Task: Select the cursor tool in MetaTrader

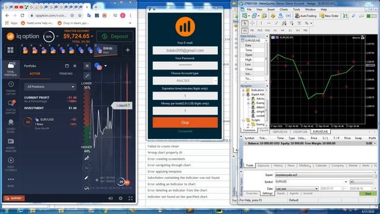Action: click(245, 23)
